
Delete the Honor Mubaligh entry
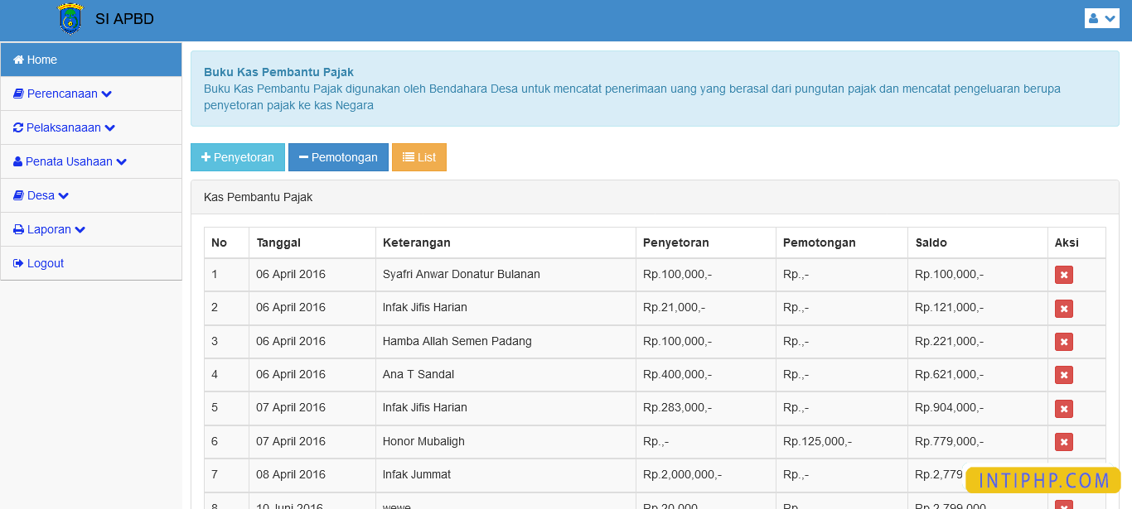[1064, 441]
